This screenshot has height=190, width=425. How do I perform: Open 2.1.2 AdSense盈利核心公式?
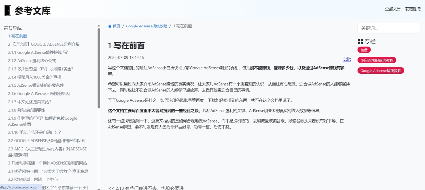point(32,61)
